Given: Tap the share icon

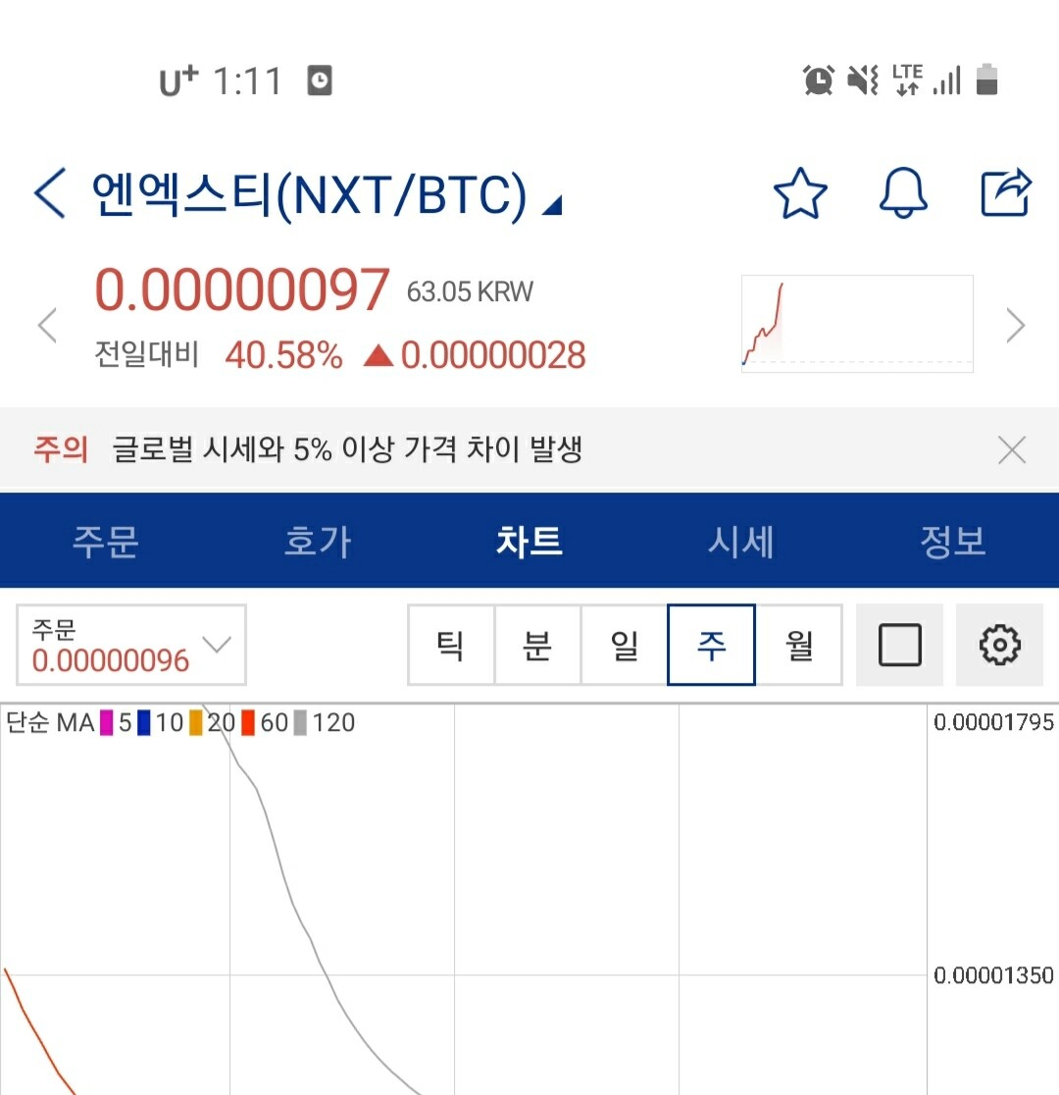Looking at the screenshot, I should coord(1004,193).
